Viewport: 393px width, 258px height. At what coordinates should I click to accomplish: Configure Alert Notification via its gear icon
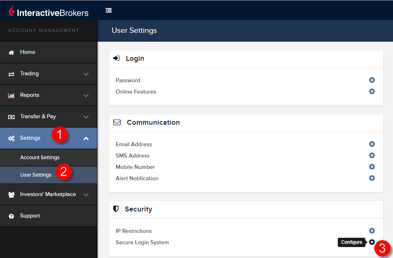[x=372, y=178]
